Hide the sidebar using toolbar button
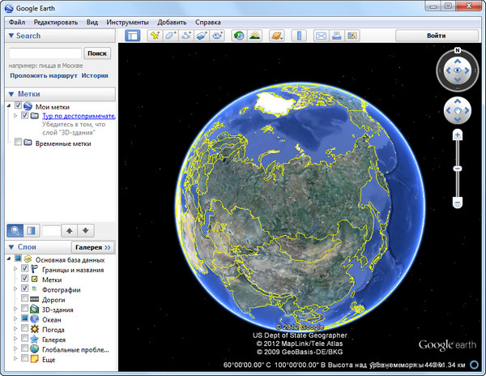The image size is (486, 376). [132, 36]
